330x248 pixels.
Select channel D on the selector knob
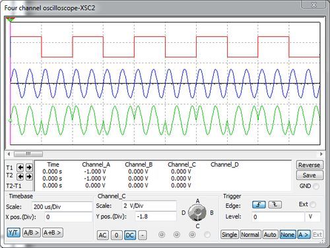click(x=183, y=212)
